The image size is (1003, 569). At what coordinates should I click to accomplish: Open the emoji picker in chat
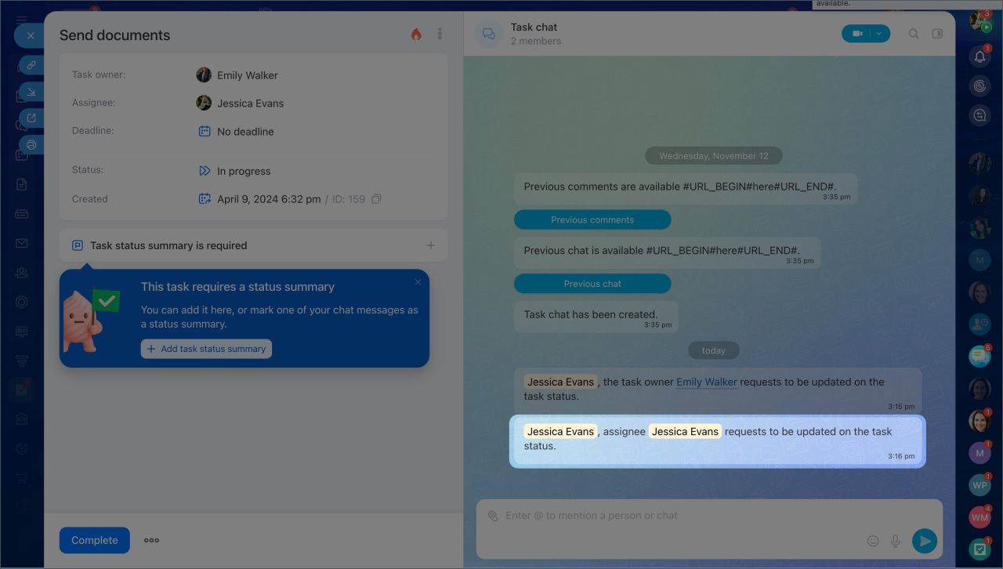pos(873,541)
